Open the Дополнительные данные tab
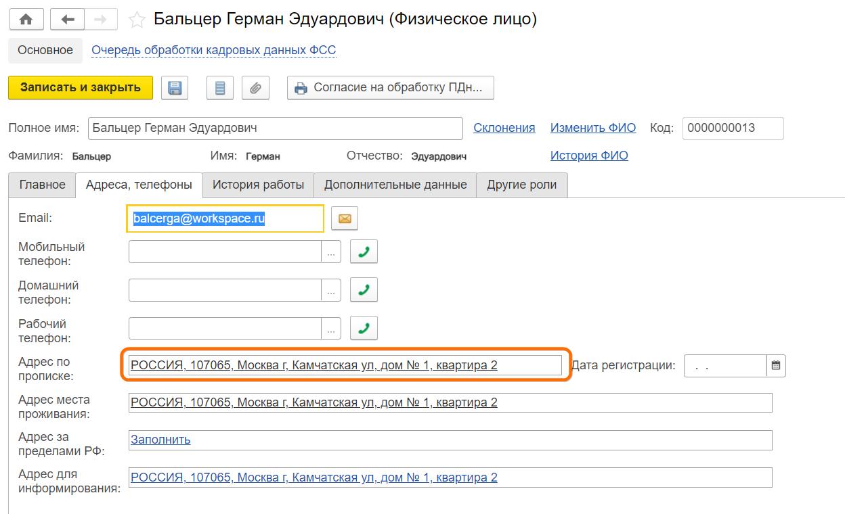 pyautogui.click(x=395, y=185)
